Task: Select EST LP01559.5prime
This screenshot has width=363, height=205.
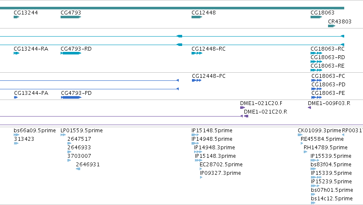Action: 82,131
